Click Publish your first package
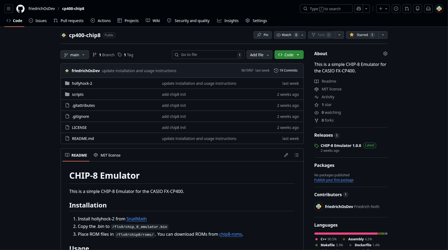This screenshot has width=448, height=250. tap(334, 180)
